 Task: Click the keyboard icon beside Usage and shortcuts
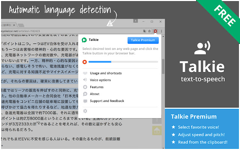(85, 73)
